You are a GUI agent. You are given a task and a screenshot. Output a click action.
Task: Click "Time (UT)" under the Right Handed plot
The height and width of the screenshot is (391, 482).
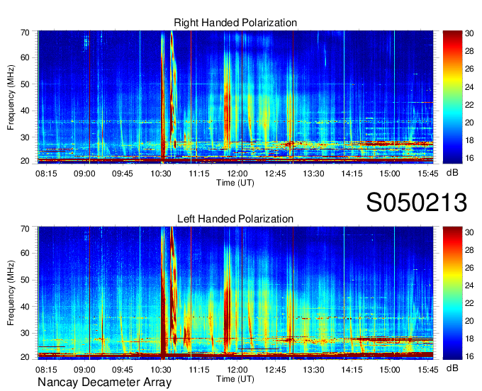pos(235,183)
